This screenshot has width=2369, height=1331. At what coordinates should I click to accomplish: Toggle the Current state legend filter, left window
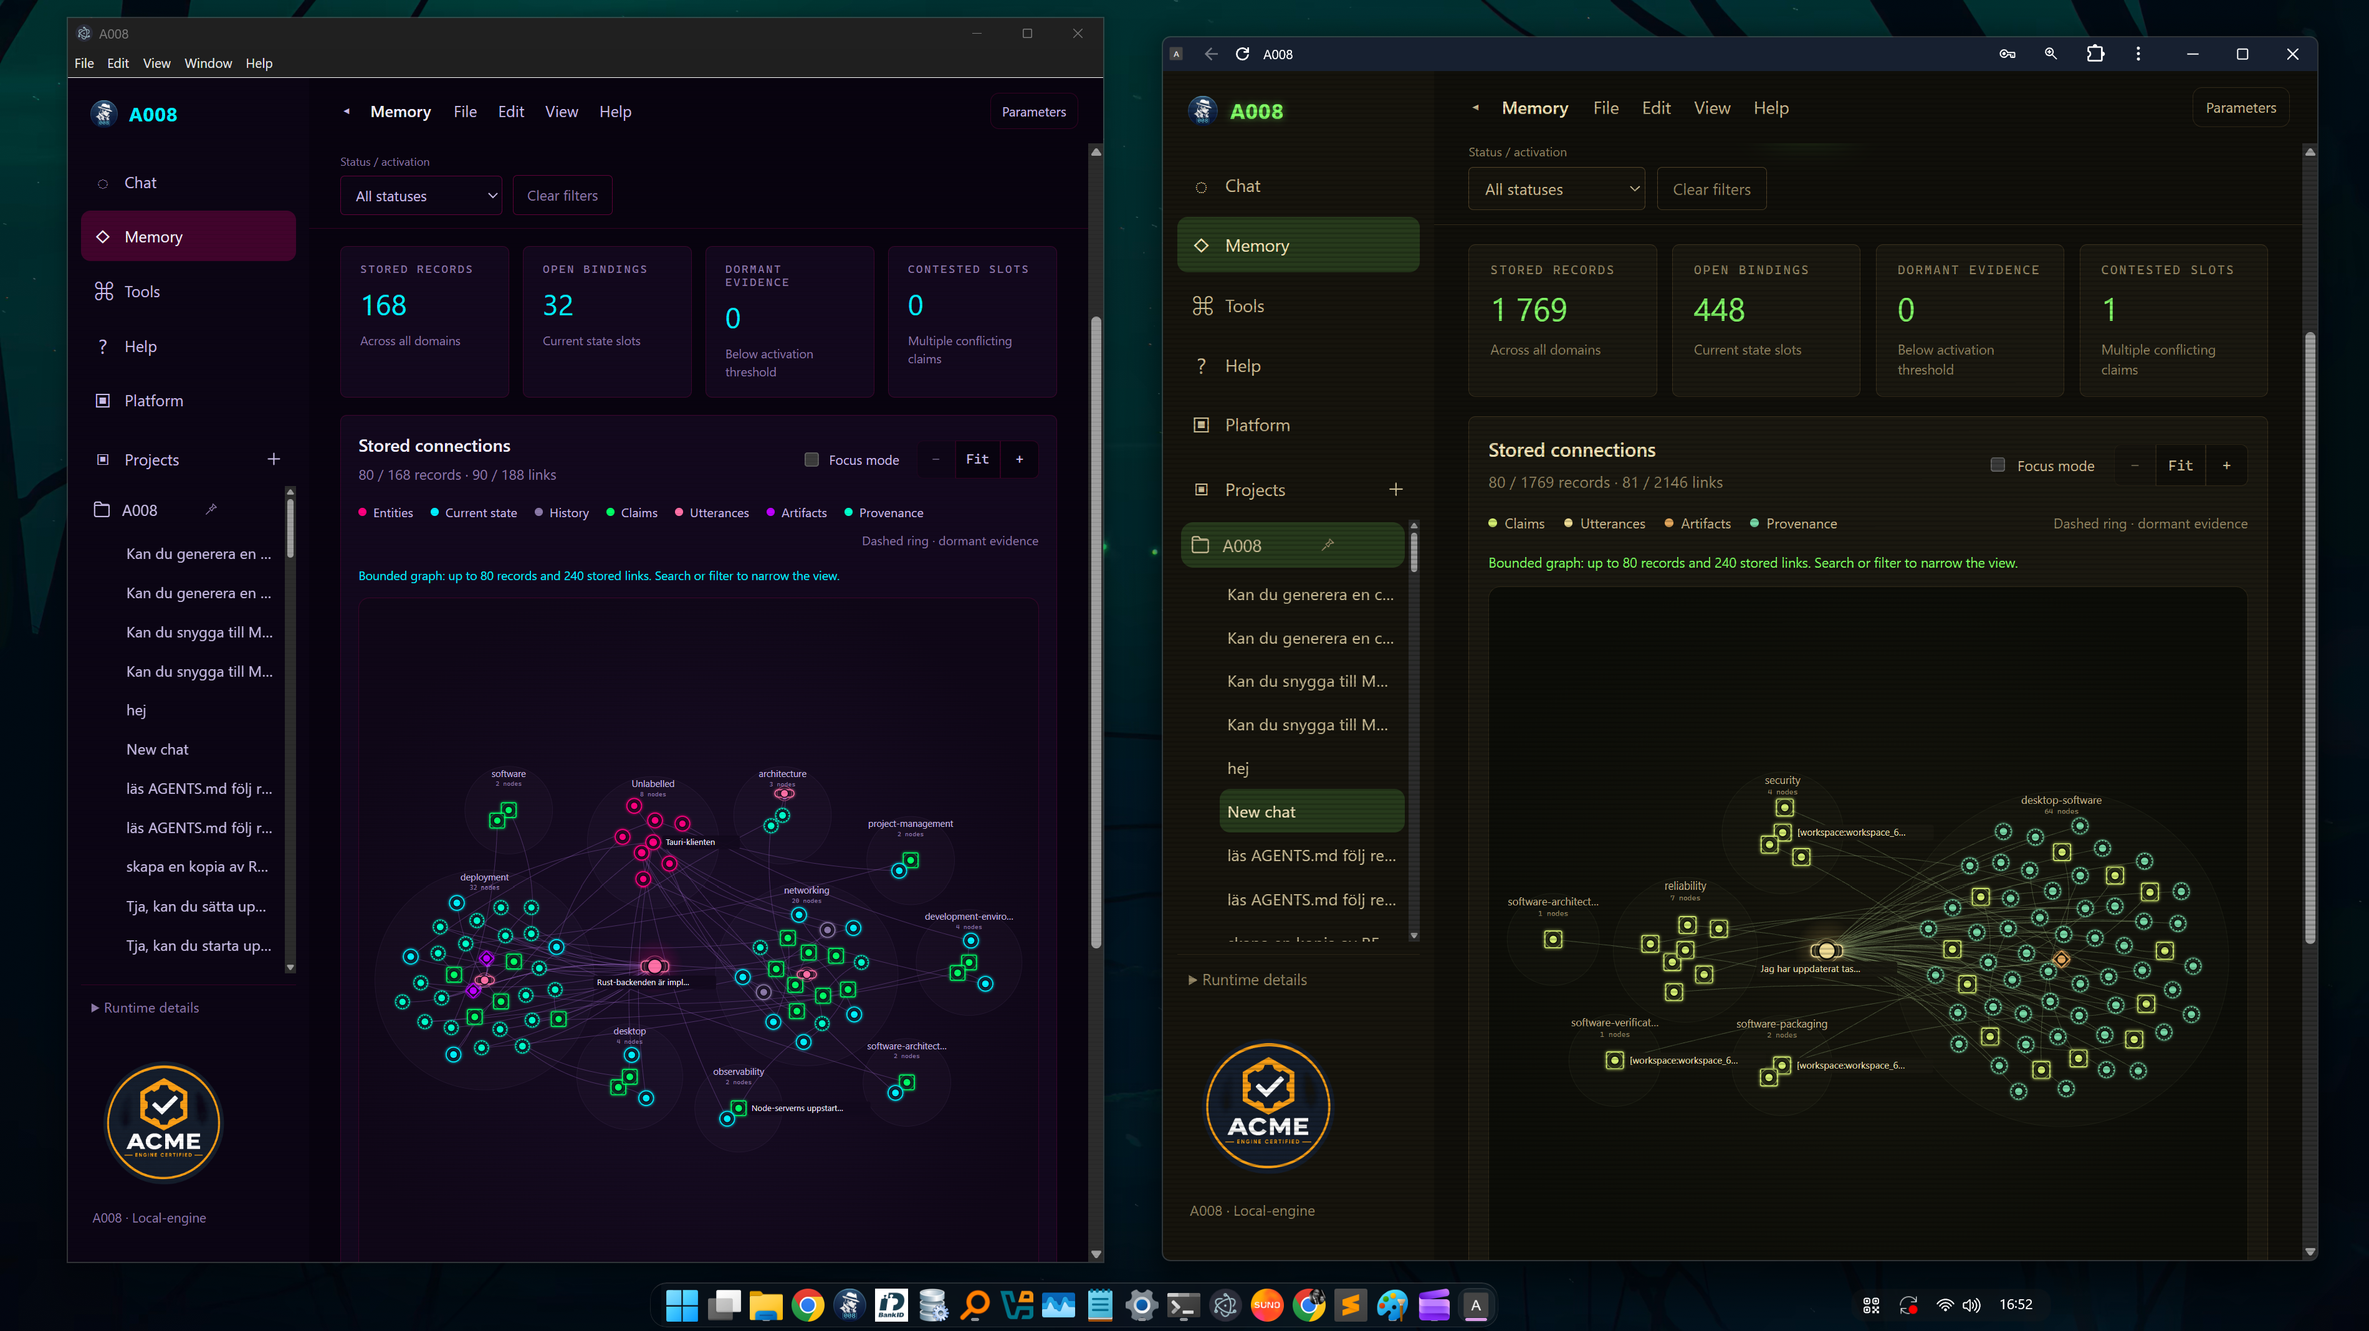[474, 513]
